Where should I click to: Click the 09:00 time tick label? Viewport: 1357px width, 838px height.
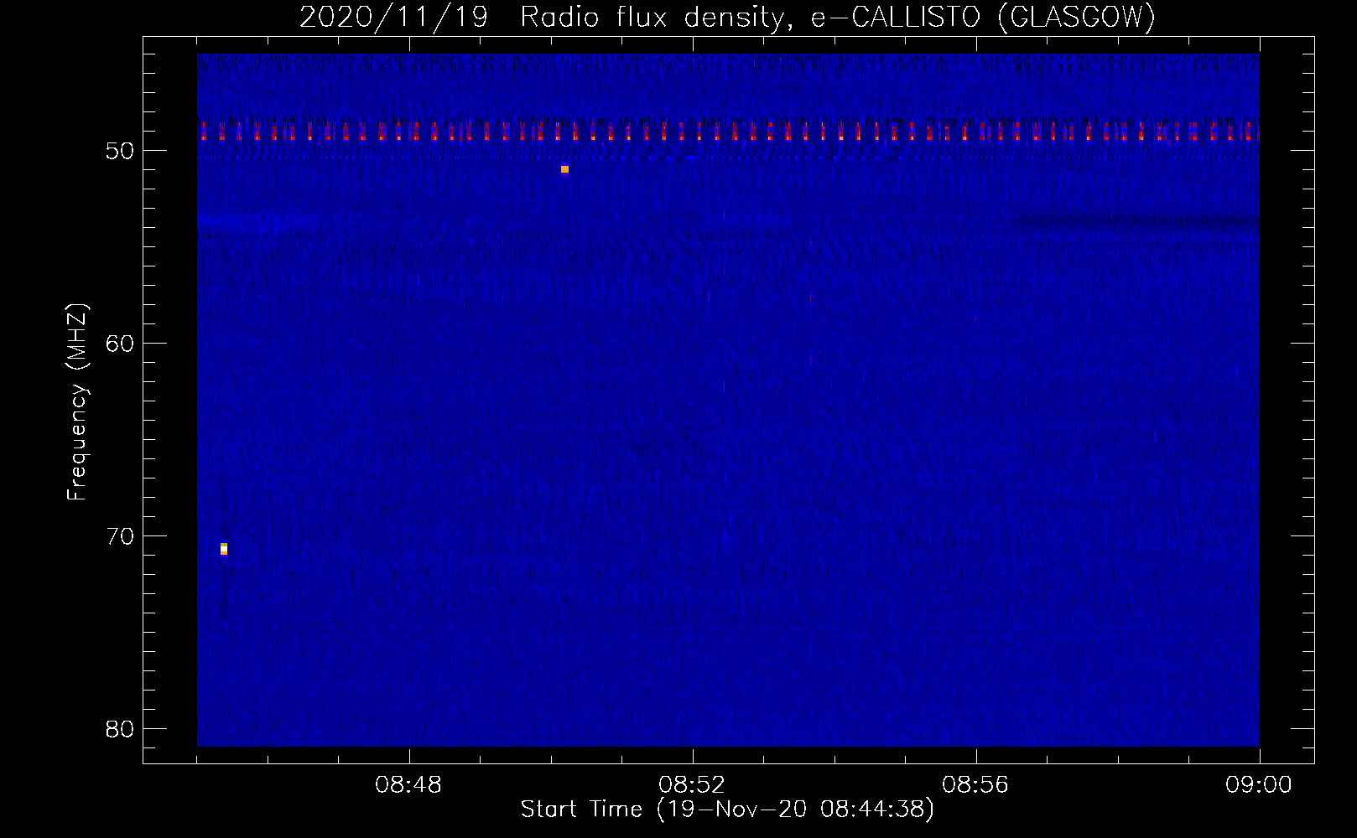(1258, 785)
